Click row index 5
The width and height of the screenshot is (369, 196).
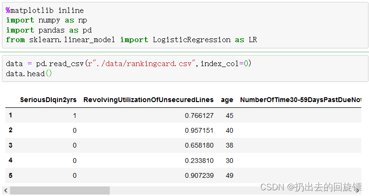tap(11, 175)
